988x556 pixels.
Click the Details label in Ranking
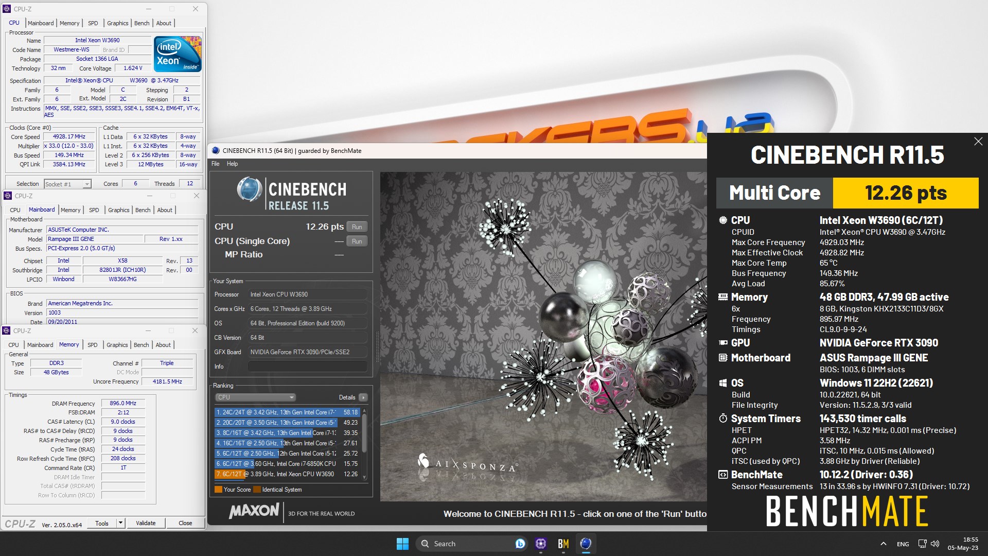click(347, 397)
